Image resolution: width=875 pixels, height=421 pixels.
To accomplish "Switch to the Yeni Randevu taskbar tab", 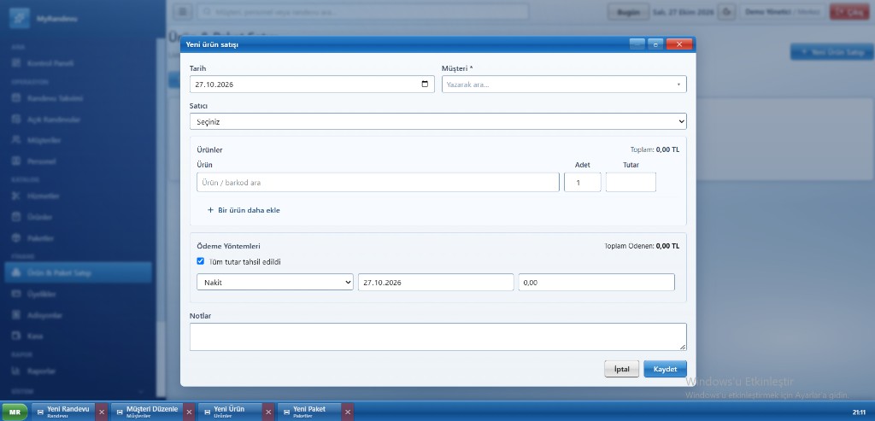I will [x=63, y=412].
